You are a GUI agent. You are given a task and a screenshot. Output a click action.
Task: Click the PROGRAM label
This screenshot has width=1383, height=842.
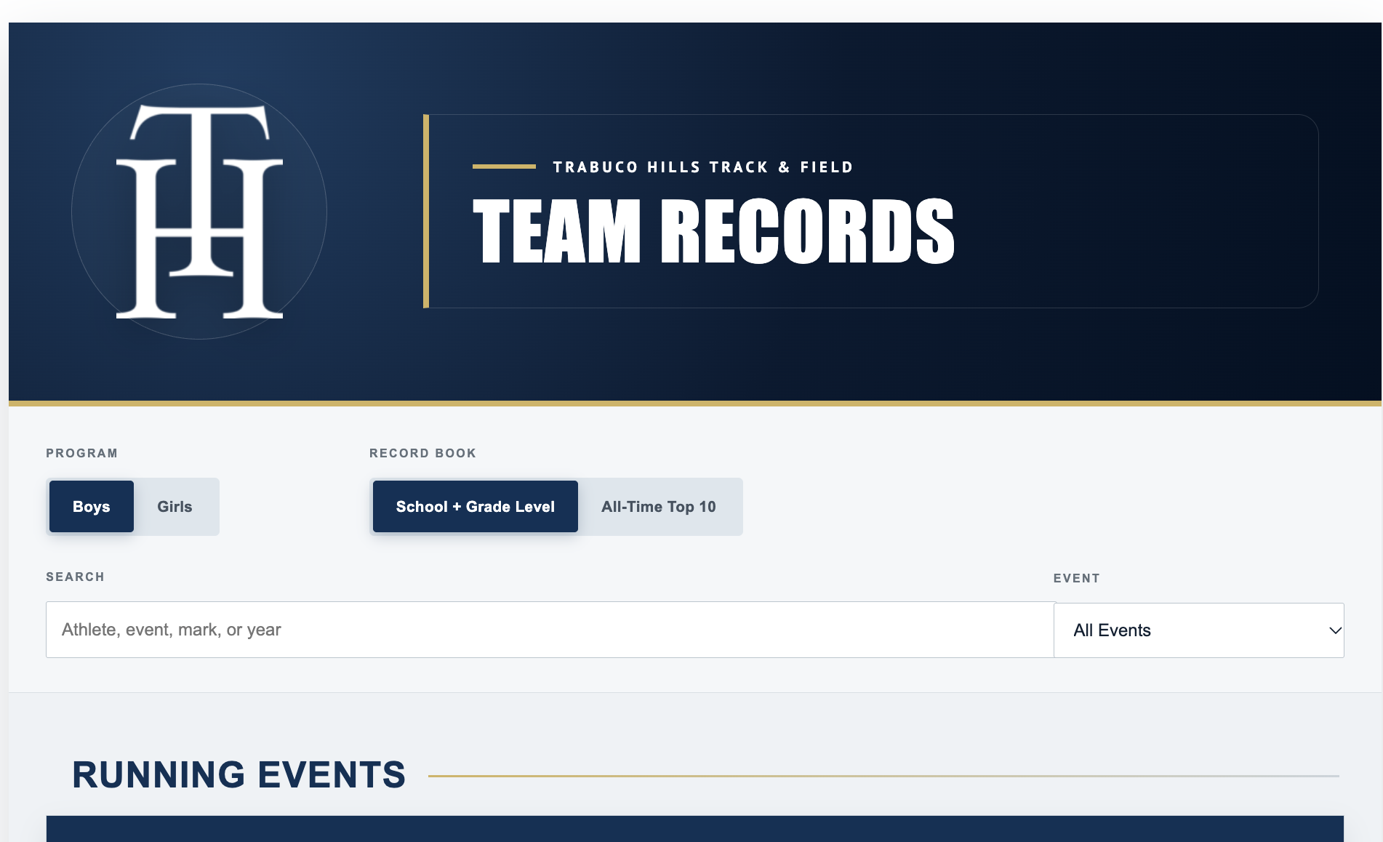pyautogui.click(x=82, y=453)
